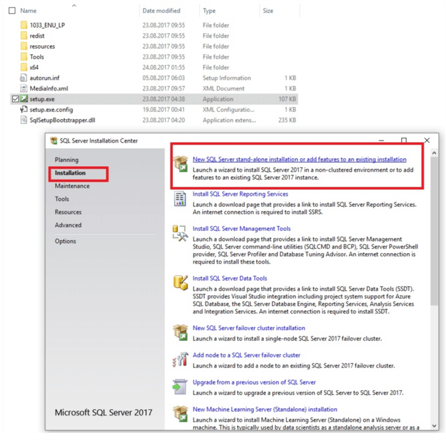Uncheck the setup.exe checkbox
The width and height of the screenshot is (446, 440).
(x=15, y=99)
